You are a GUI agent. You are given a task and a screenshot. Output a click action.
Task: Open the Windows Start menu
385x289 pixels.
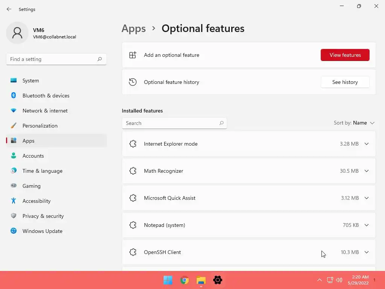[168, 280]
